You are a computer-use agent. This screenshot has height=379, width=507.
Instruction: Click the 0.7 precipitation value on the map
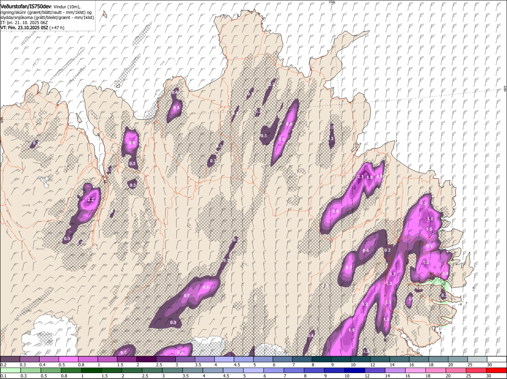(x=349, y=267)
